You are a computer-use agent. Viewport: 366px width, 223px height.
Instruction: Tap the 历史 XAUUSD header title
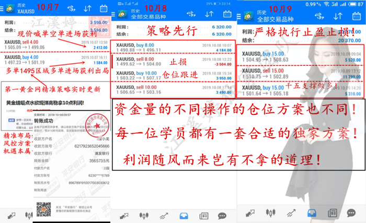pyautogui.click(x=26, y=9)
